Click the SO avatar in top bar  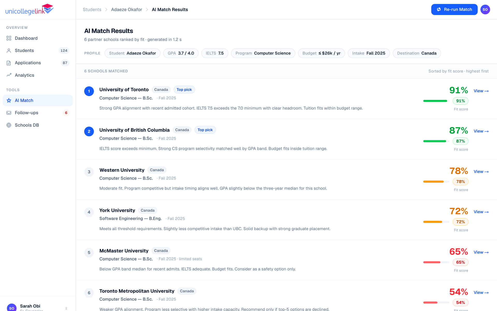point(485,10)
